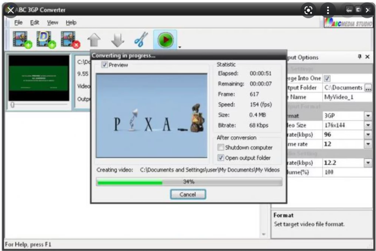Screen dimensions: 376x251
Task: Expand the Format 3GP dropdown
Action: pos(368,116)
